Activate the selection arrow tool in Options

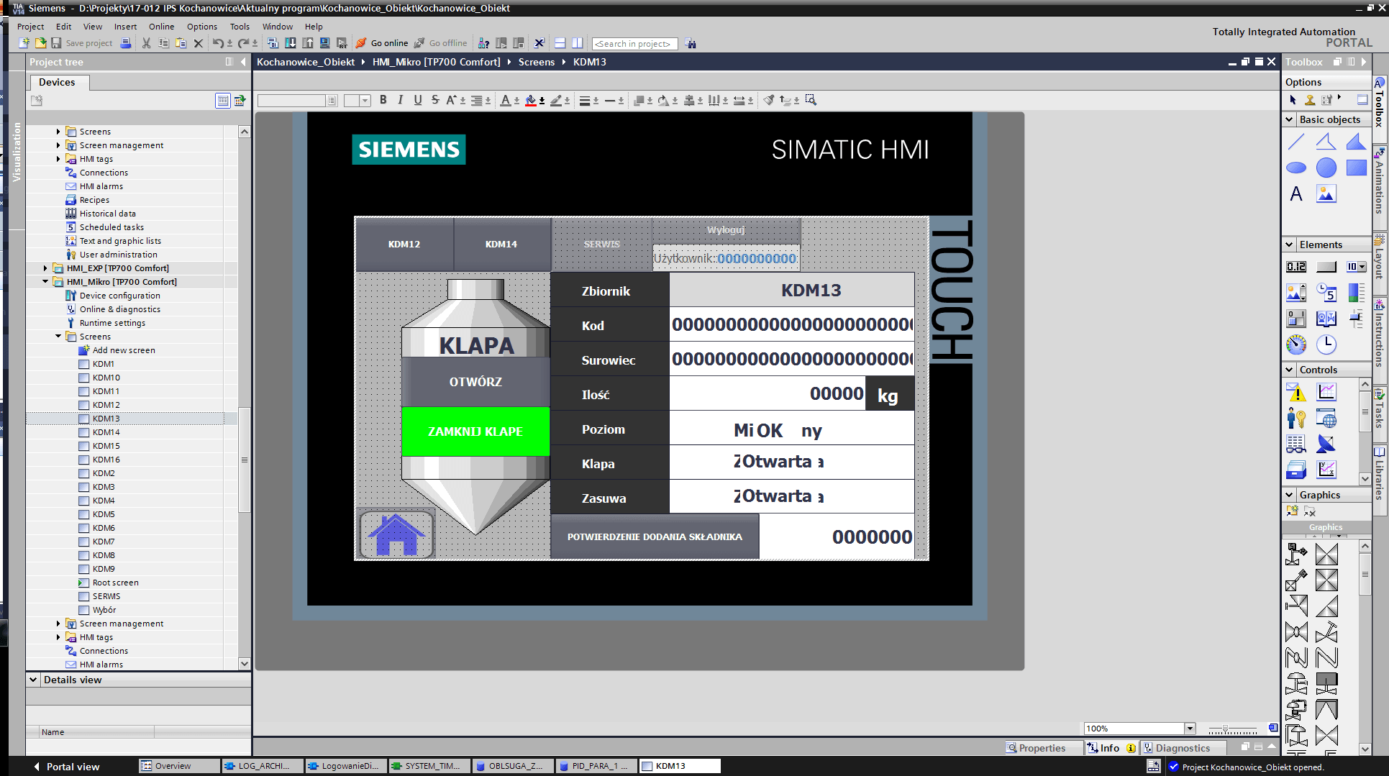[1293, 100]
